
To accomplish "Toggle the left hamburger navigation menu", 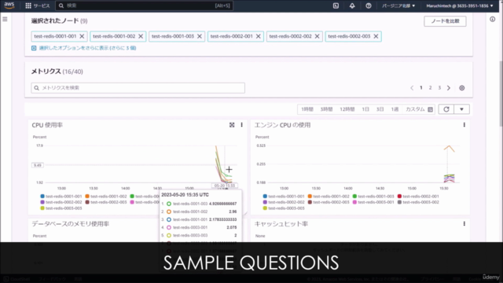I will point(6,19).
